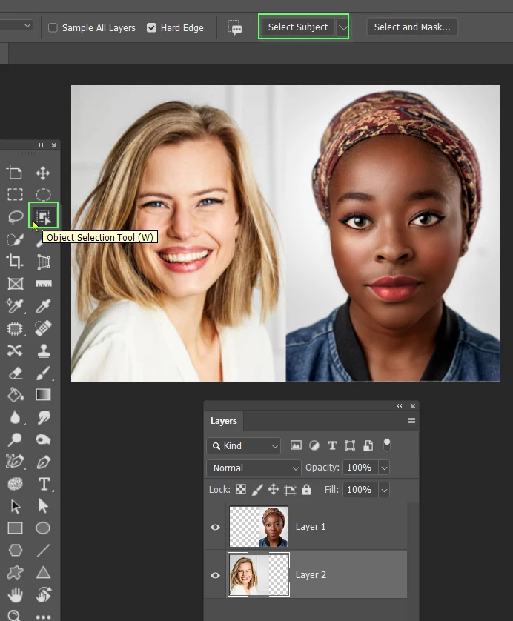Select the Color Sampler eyedropper with crosshair
The image size is (513, 621).
point(15,306)
